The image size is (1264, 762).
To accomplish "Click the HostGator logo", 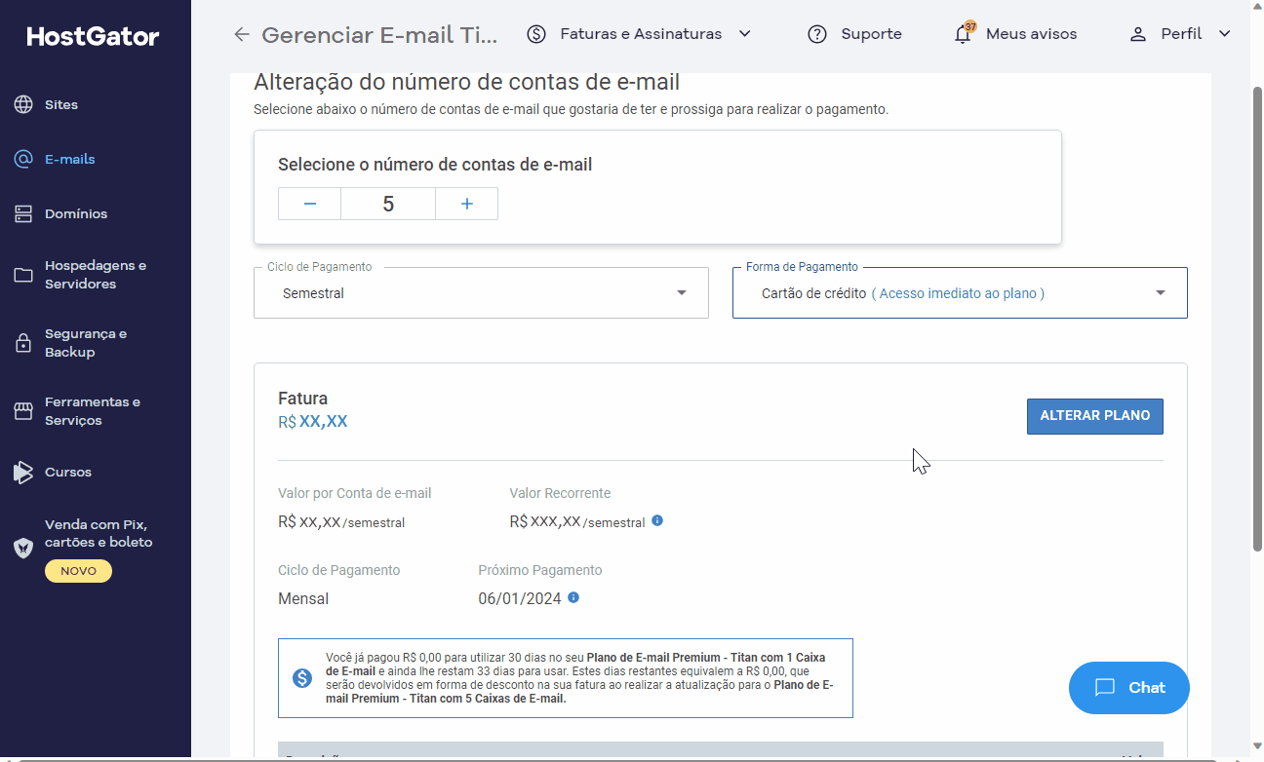I will pos(93,37).
